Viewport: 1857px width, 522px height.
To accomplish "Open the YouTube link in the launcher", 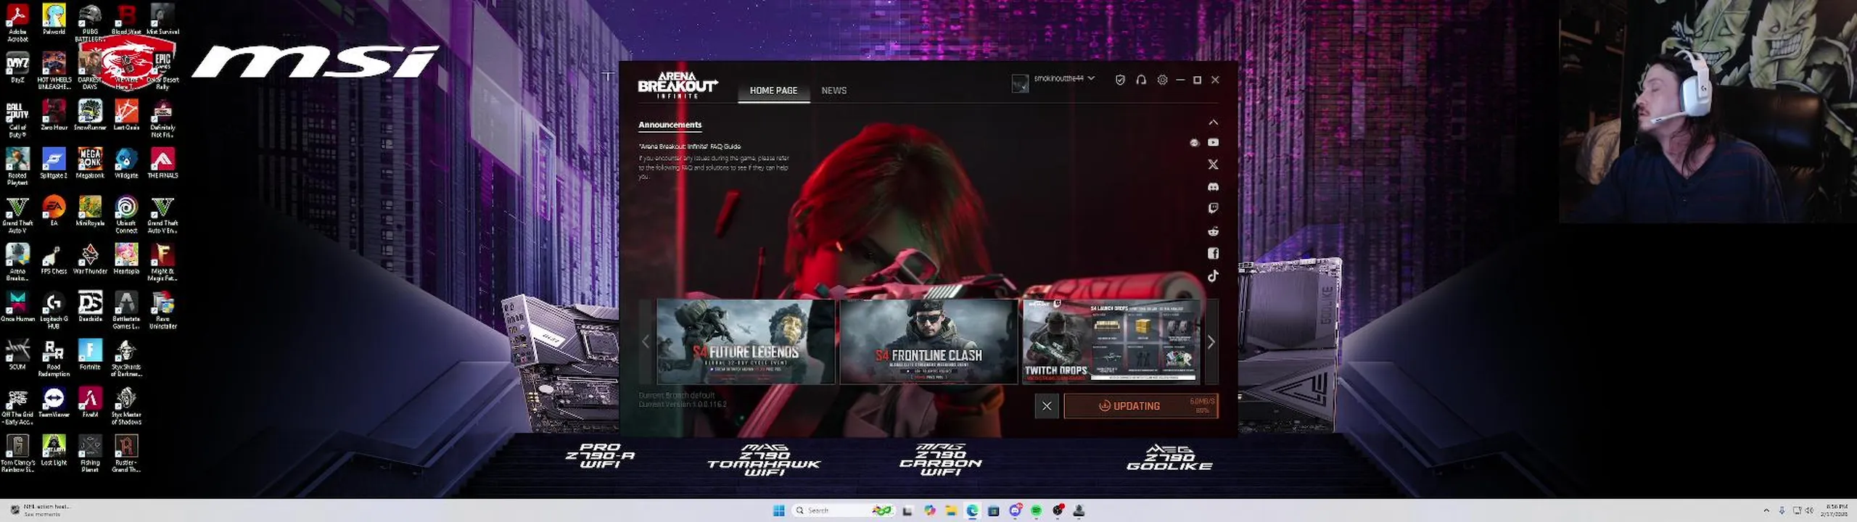I will pyautogui.click(x=1213, y=143).
